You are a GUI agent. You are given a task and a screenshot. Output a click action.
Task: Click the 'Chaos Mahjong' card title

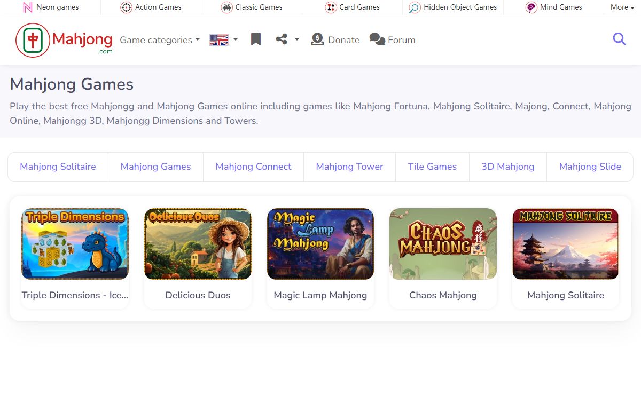coord(443,295)
